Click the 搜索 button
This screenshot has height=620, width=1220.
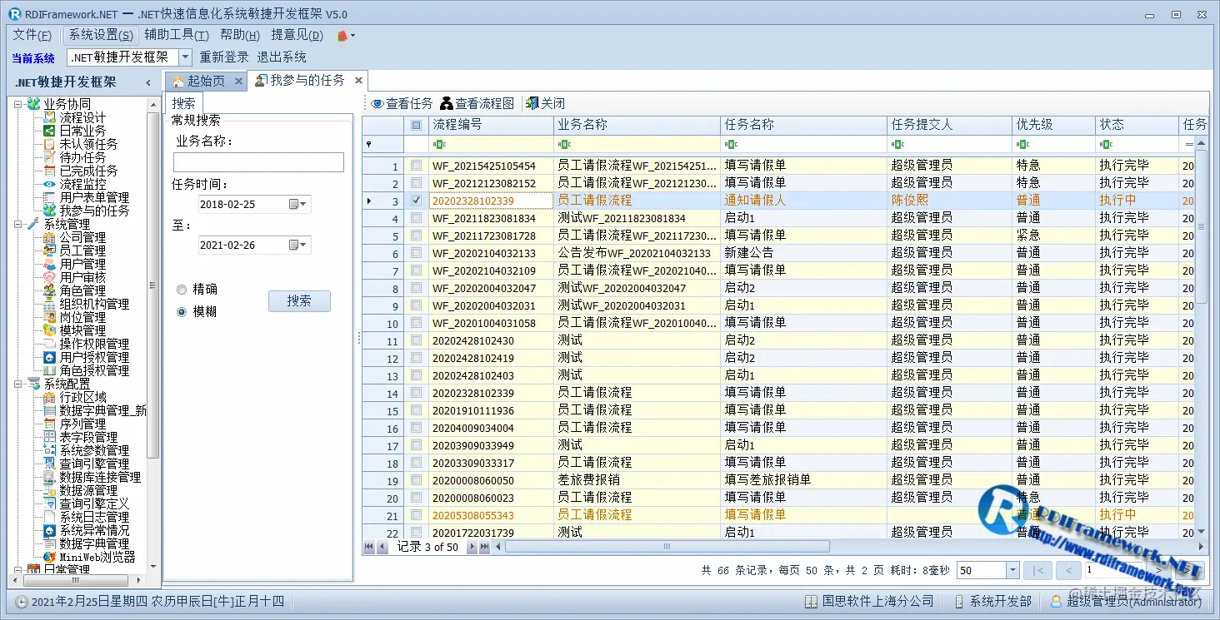click(299, 301)
